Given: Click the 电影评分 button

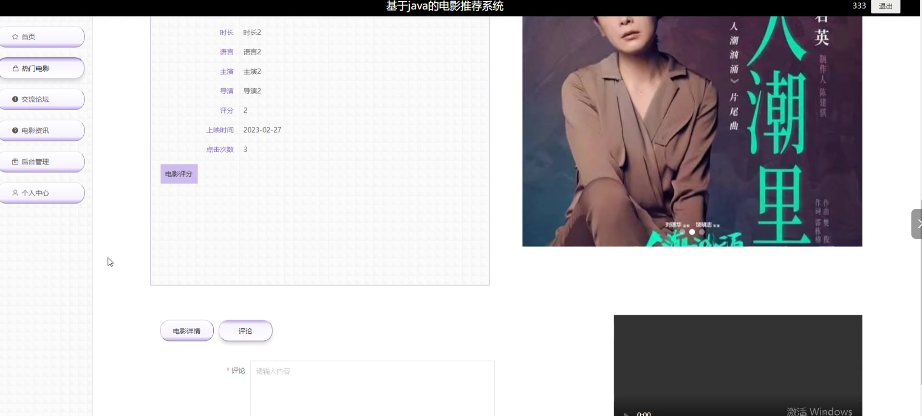Looking at the screenshot, I should 179,174.
